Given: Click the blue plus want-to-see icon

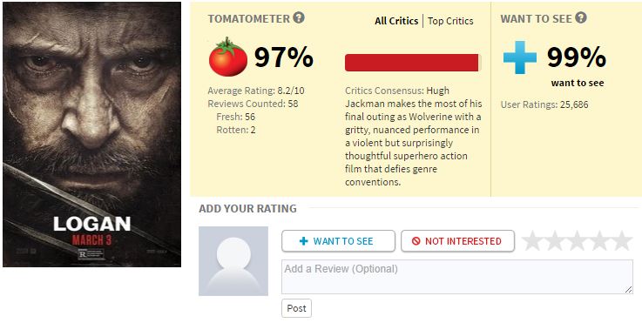Looking at the screenshot, I should point(519,57).
